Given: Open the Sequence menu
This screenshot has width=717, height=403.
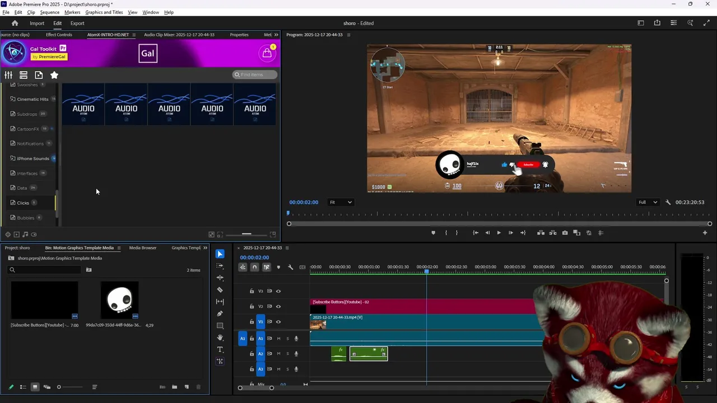Looking at the screenshot, I should pyautogui.click(x=50, y=12).
